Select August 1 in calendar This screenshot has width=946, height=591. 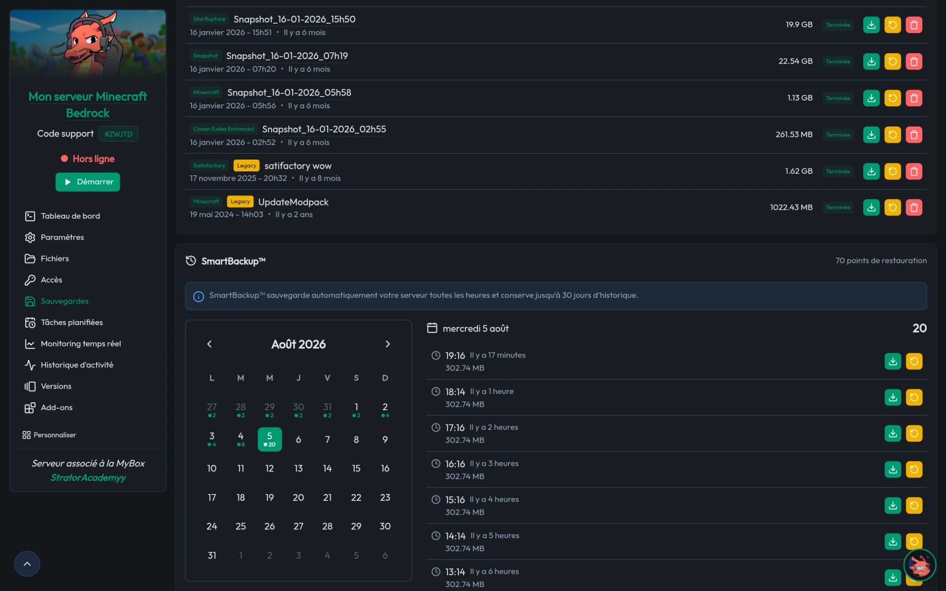tap(356, 410)
